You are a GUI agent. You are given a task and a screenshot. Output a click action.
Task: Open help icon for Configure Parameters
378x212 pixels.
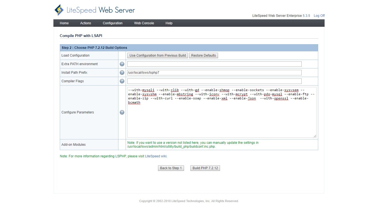[122, 112]
